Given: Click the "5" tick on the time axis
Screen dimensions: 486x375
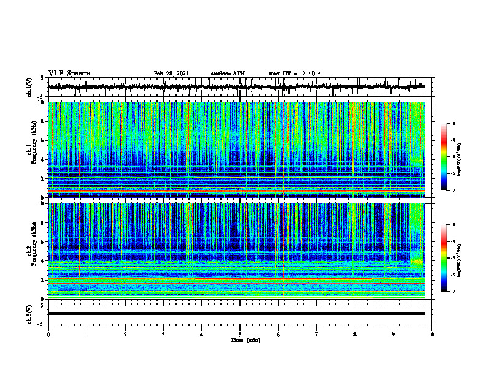Looking at the screenshot, I should click(240, 335).
